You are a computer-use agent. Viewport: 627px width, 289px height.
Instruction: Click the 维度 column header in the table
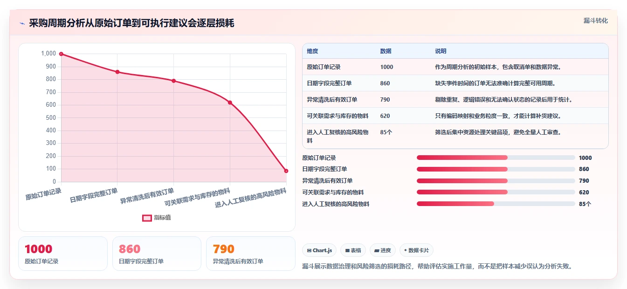click(312, 51)
